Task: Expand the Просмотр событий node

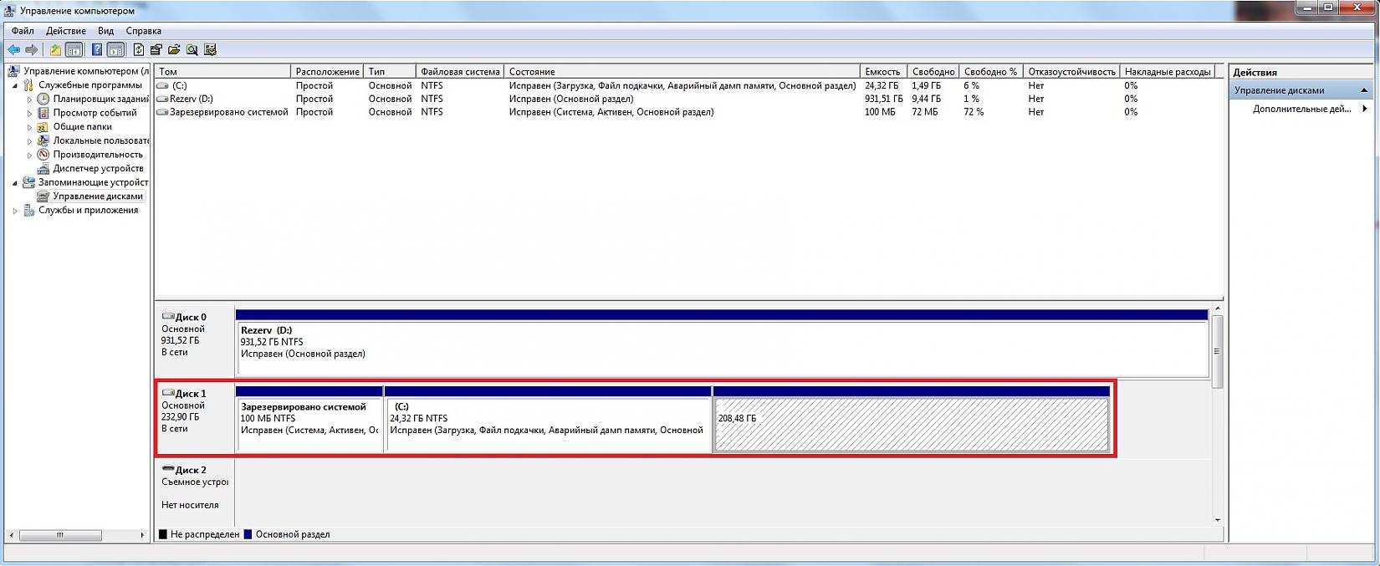Action: 30,113
